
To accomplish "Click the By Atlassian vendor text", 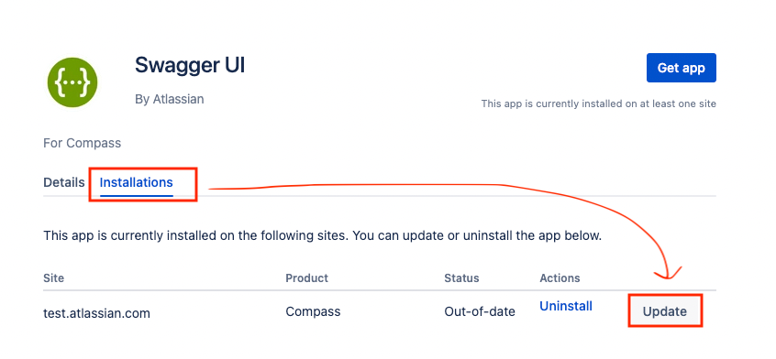I will (x=170, y=99).
